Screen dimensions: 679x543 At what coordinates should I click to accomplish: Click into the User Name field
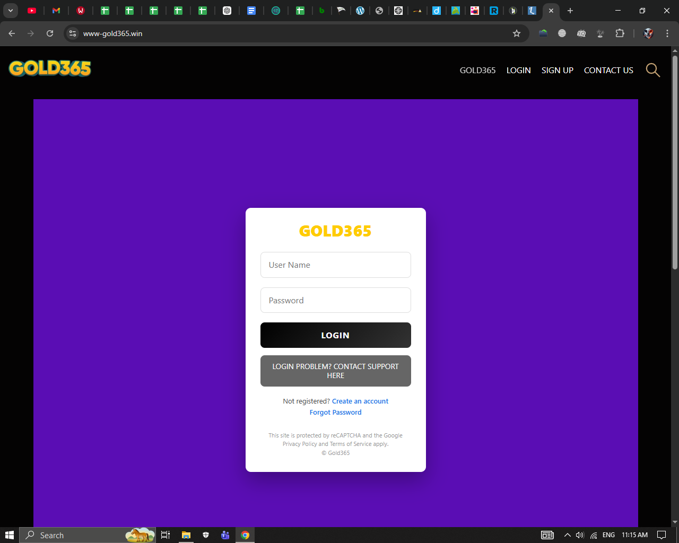click(335, 265)
